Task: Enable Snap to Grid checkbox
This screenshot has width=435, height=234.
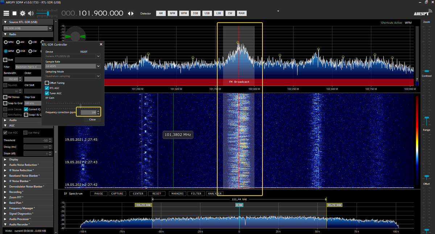Action: 5,103
